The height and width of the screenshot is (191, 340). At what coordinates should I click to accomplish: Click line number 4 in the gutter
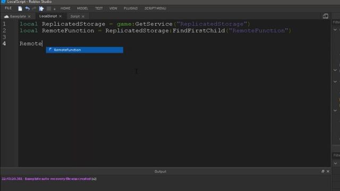(4, 44)
